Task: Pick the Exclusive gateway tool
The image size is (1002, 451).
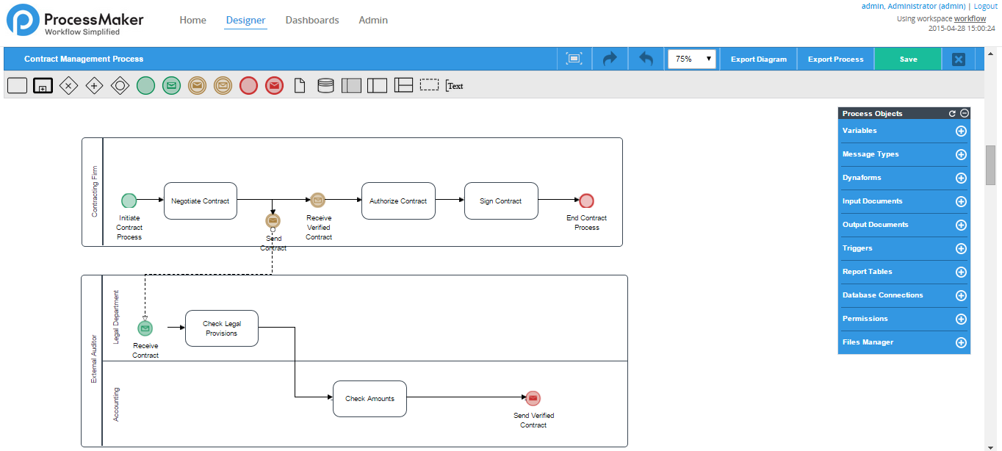Action: coord(68,86)
